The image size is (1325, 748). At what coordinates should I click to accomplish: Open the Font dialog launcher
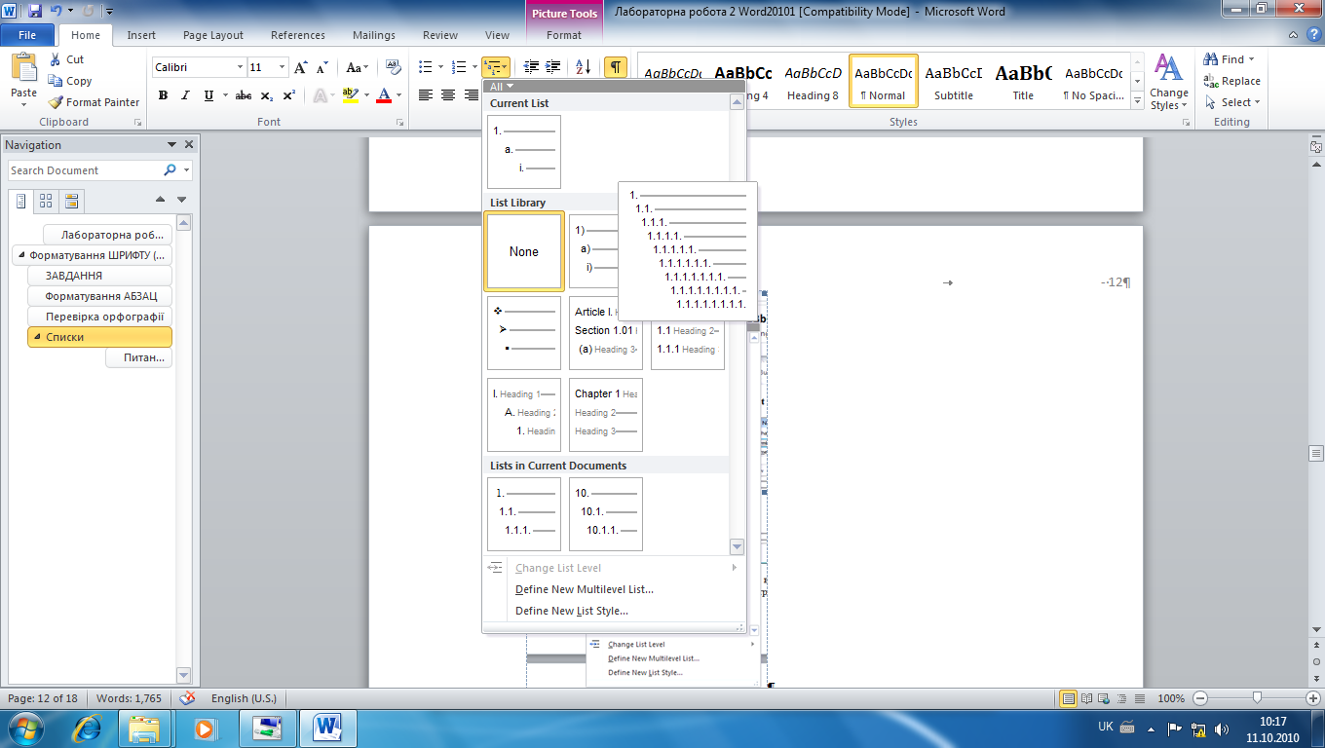pos(399,123)
